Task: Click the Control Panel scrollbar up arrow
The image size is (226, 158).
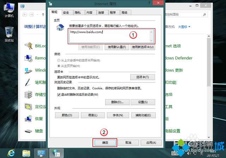Action: pos(209,36)
